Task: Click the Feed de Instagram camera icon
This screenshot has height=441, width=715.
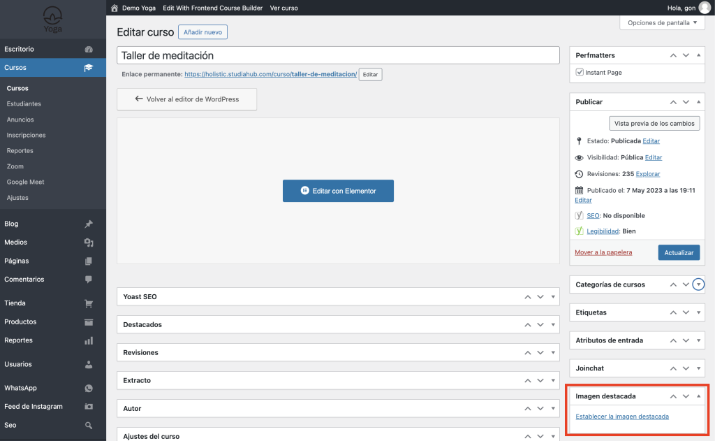Action: 89,407
